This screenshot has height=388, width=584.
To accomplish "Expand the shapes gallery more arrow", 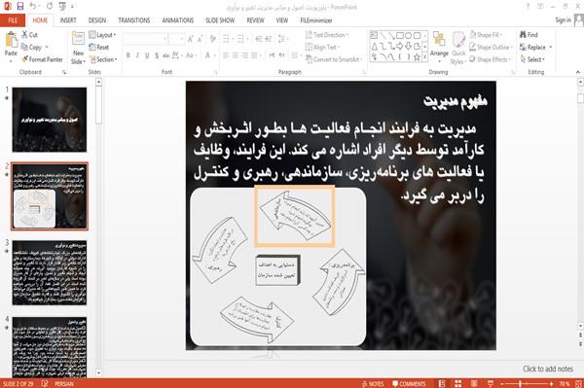I will pyautogui.click(x=425, y=57).
